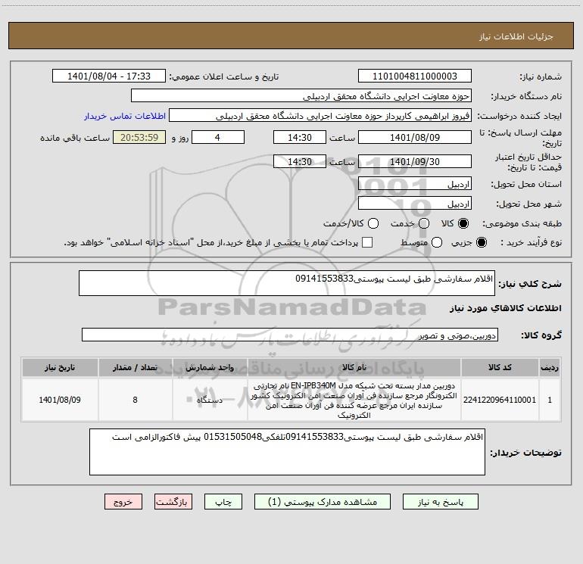The height and width of the screenshot is (564, 583).
Task: Select the متوسط purchase type radio
Action: [437, 242]
